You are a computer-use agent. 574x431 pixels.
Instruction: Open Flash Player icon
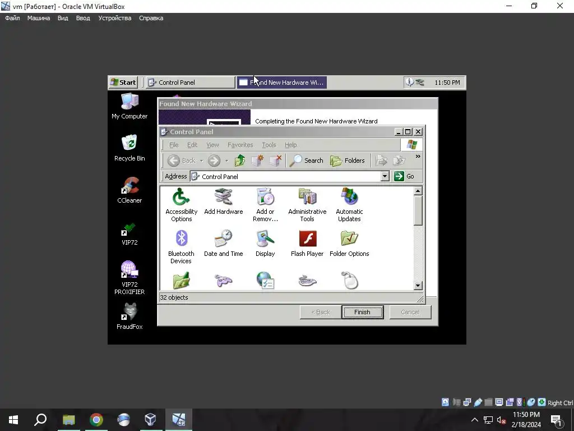(307, 244)
